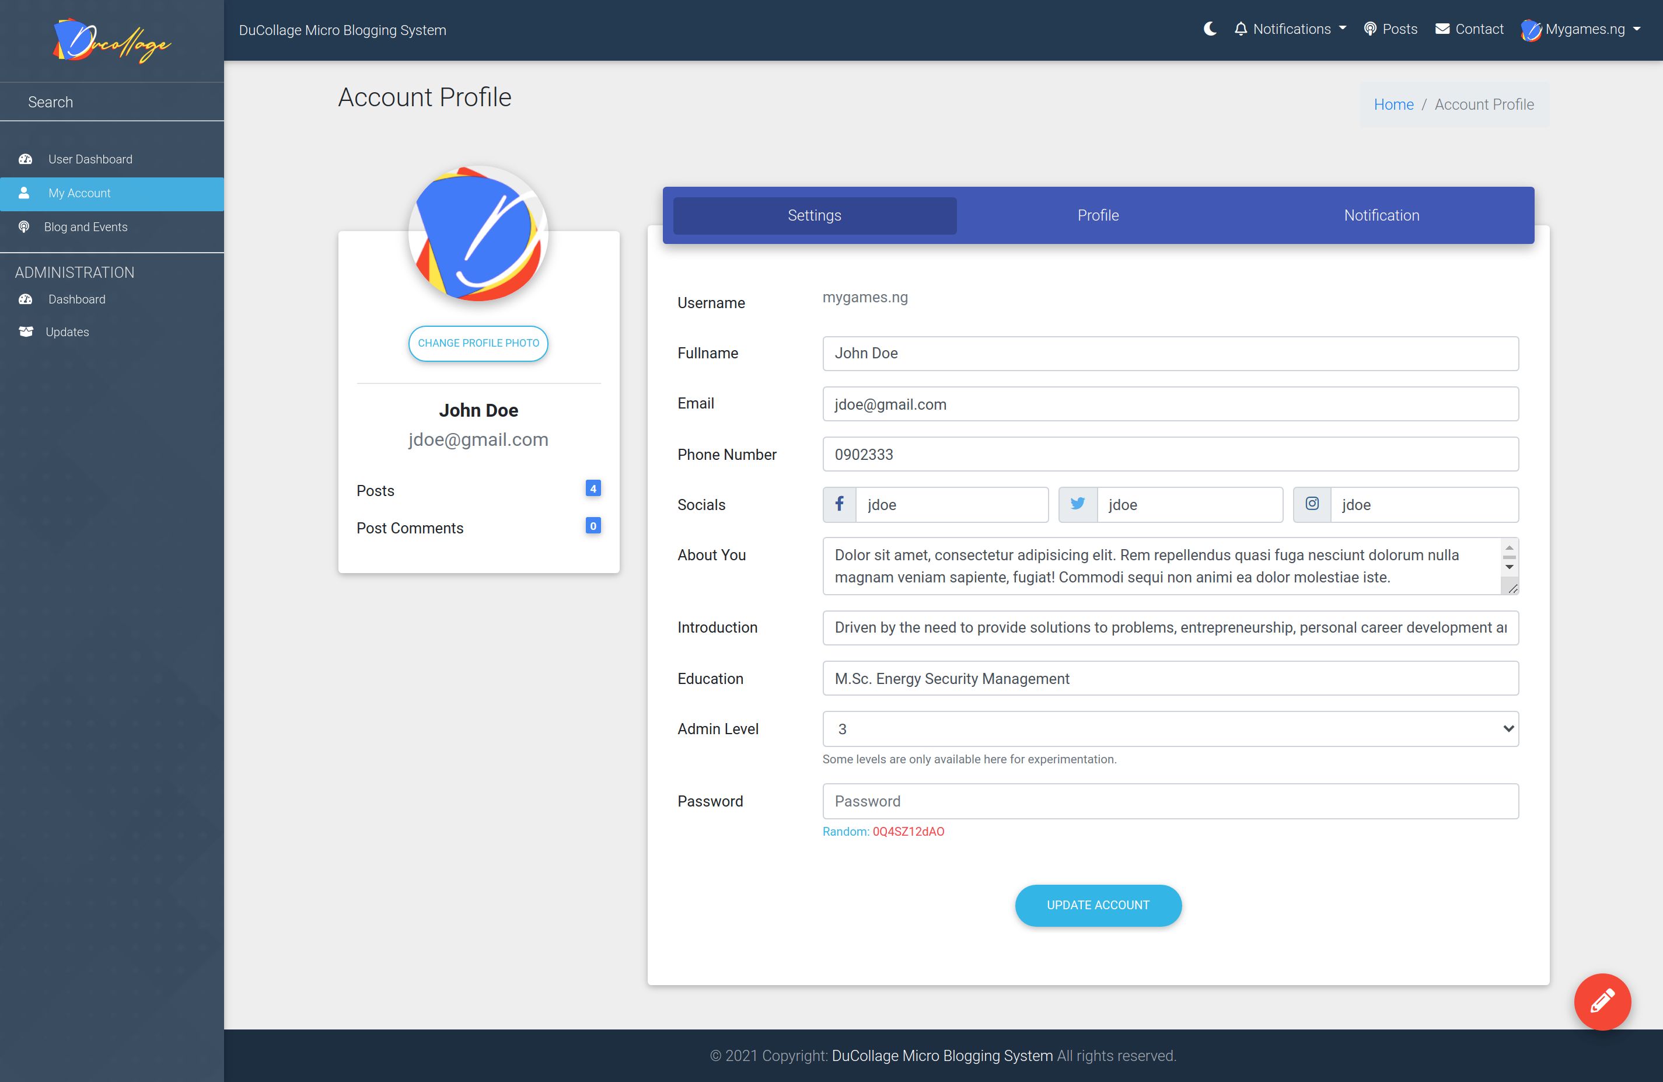
Task: Select My Account menu item
Action: (x=112, y=194)
